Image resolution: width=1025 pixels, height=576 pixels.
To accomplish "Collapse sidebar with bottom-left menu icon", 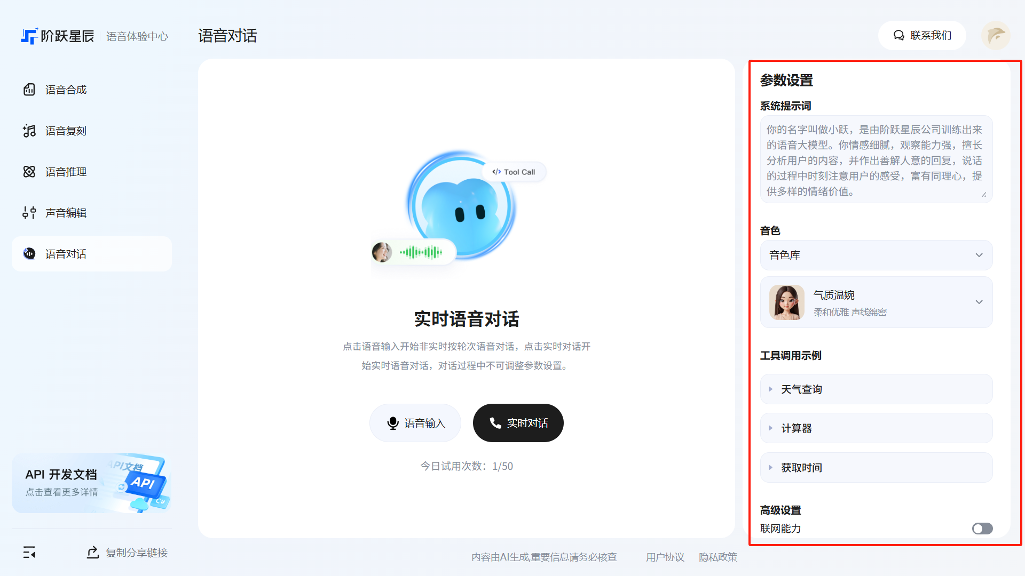I will click(29, 553).
